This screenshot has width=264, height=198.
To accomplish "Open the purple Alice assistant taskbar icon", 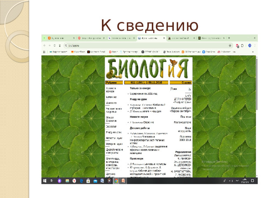I will pos(59,181).
